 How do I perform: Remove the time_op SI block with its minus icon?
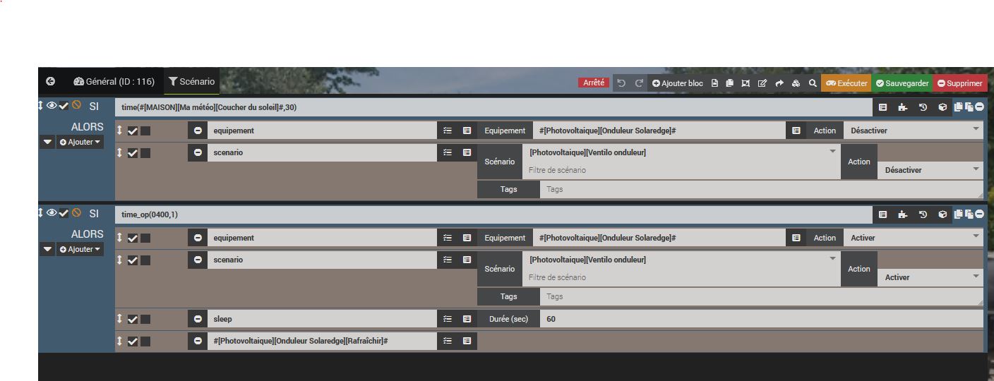979,214
